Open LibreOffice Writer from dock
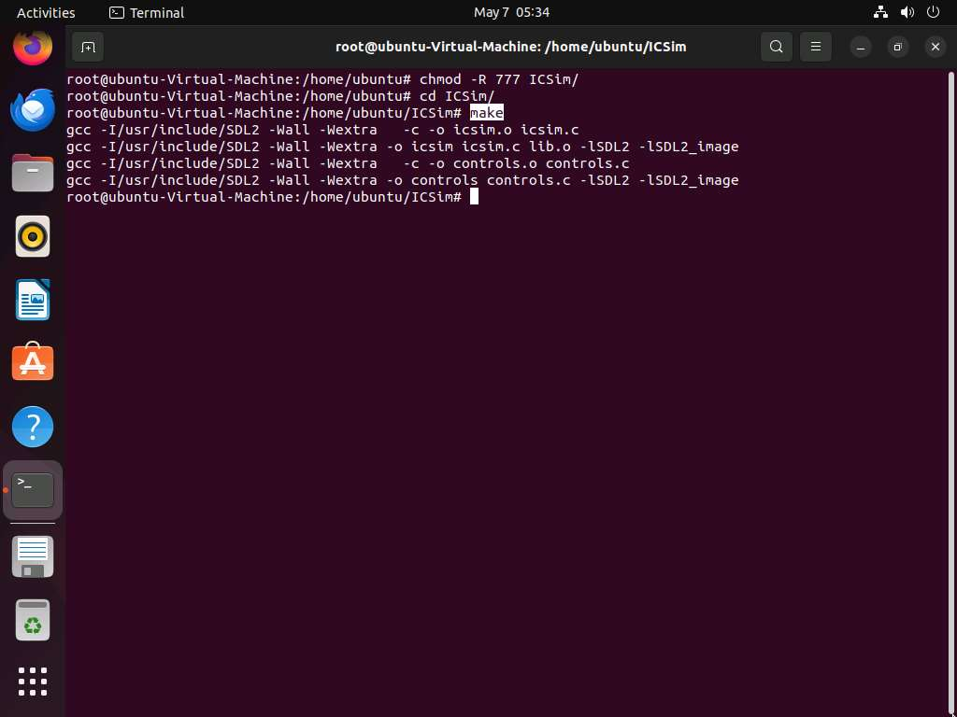Image resolution: width=957 pixels, height=717 pixels. [x=33, y=301]
